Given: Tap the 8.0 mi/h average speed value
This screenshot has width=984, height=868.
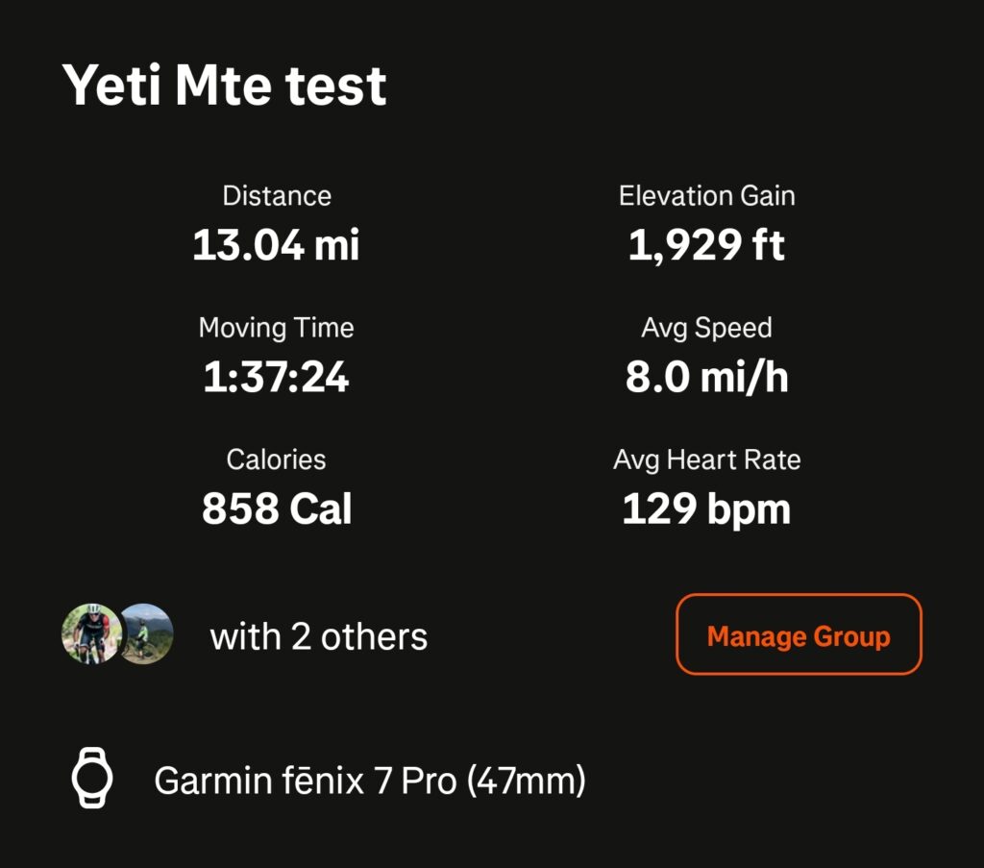Looking at the screenshot, I should 706,377.
